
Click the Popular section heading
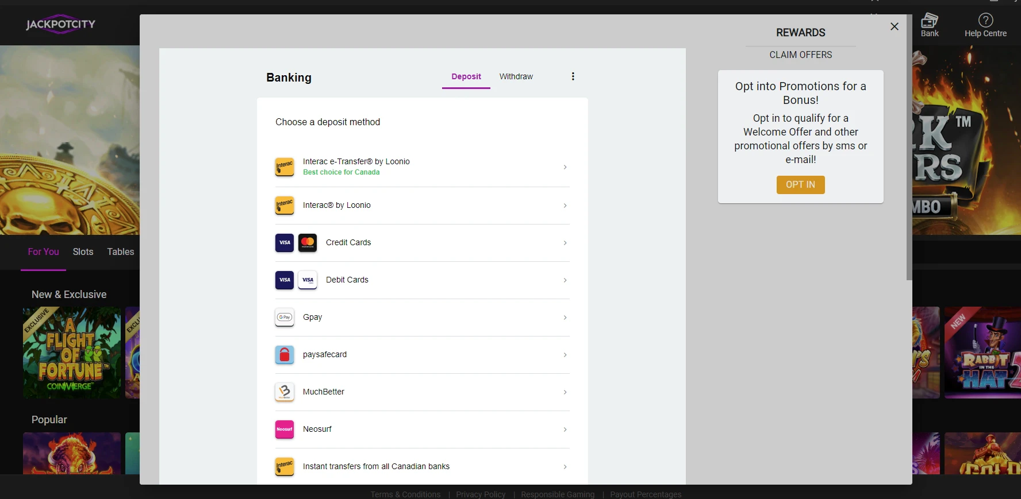tap(49, 420)
